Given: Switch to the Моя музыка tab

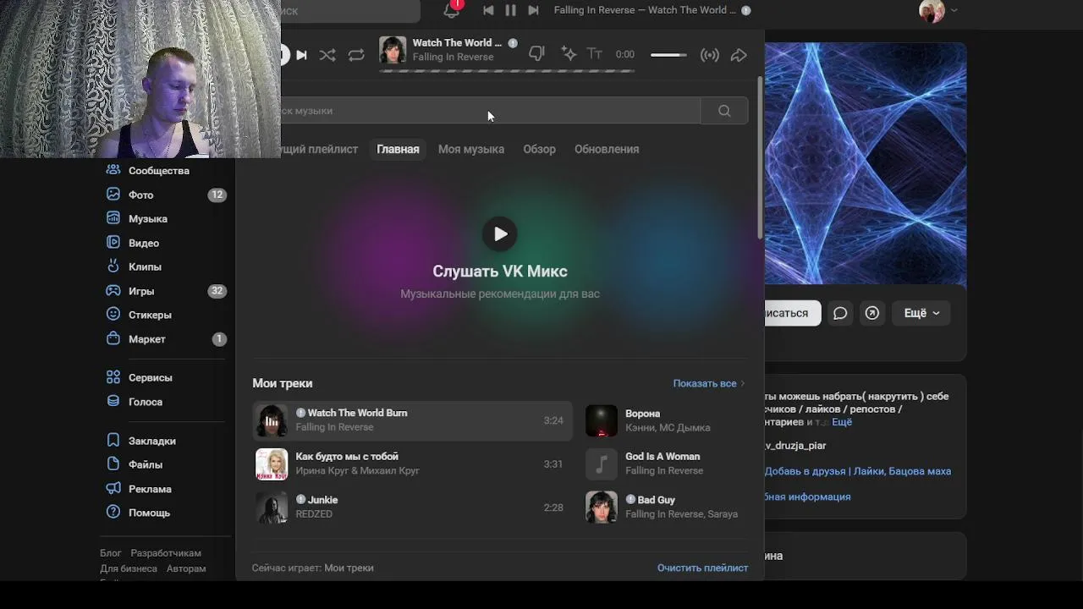Looking at the screenshot, I should click(x=471, y=149).
